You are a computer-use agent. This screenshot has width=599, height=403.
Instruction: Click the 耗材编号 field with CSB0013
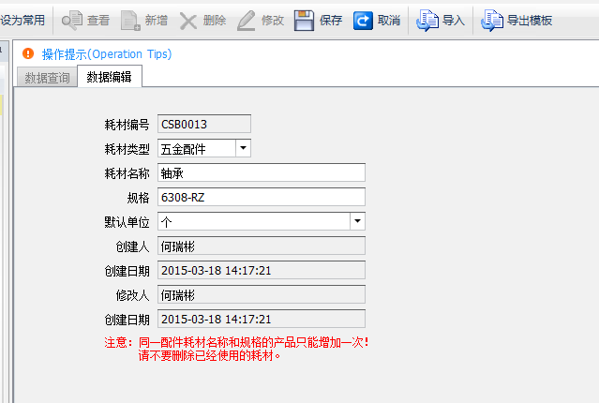[204, 124]
